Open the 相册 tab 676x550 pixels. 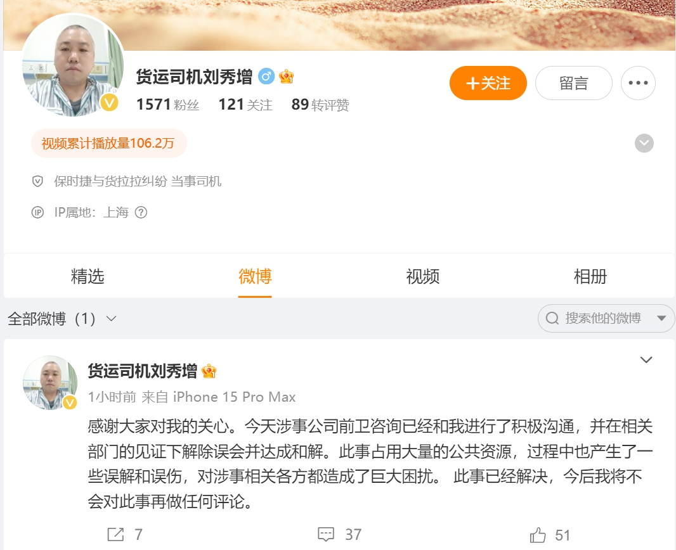590,276
